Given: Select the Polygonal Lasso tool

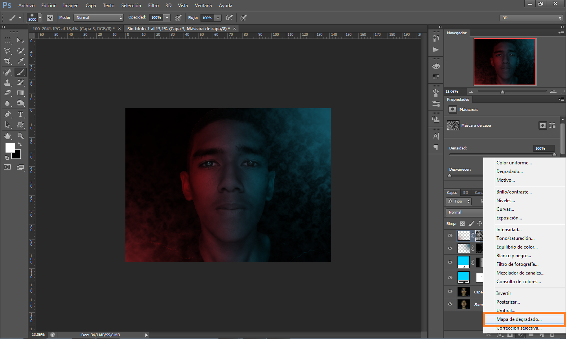Looking at the screenshot, I should pyautogui.click(x=7, y=51).
